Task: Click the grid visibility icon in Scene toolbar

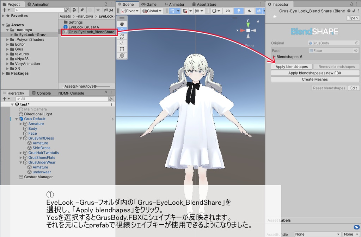Action: (x=172, y=11)
